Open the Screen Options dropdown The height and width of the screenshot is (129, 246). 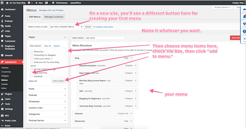222,7
